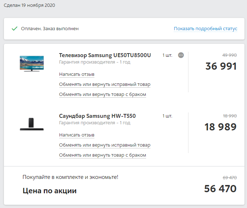The height and width of the screenshot is (208, 247).
Task: Open the Samsung soundbar product thumbnail
Action: pyautogui.click(x=32, y=124)
